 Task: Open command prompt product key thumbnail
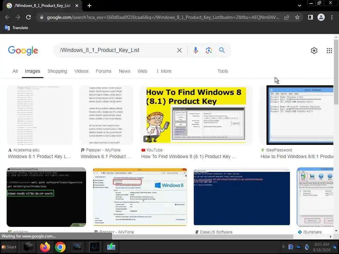[46, 197]
